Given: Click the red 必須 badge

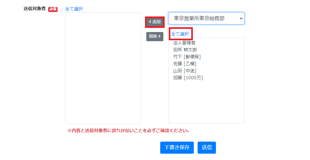Looking at the screenshot, I should coord(53,9).
